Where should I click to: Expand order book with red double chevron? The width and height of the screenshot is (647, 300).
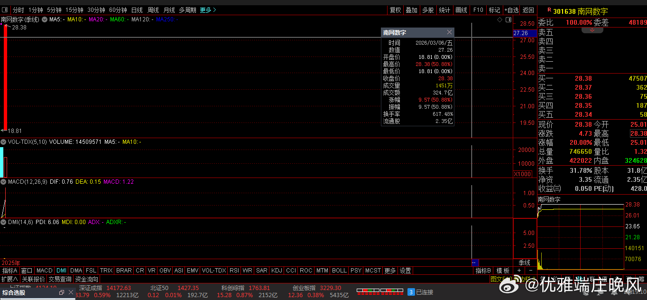point(592,30)
